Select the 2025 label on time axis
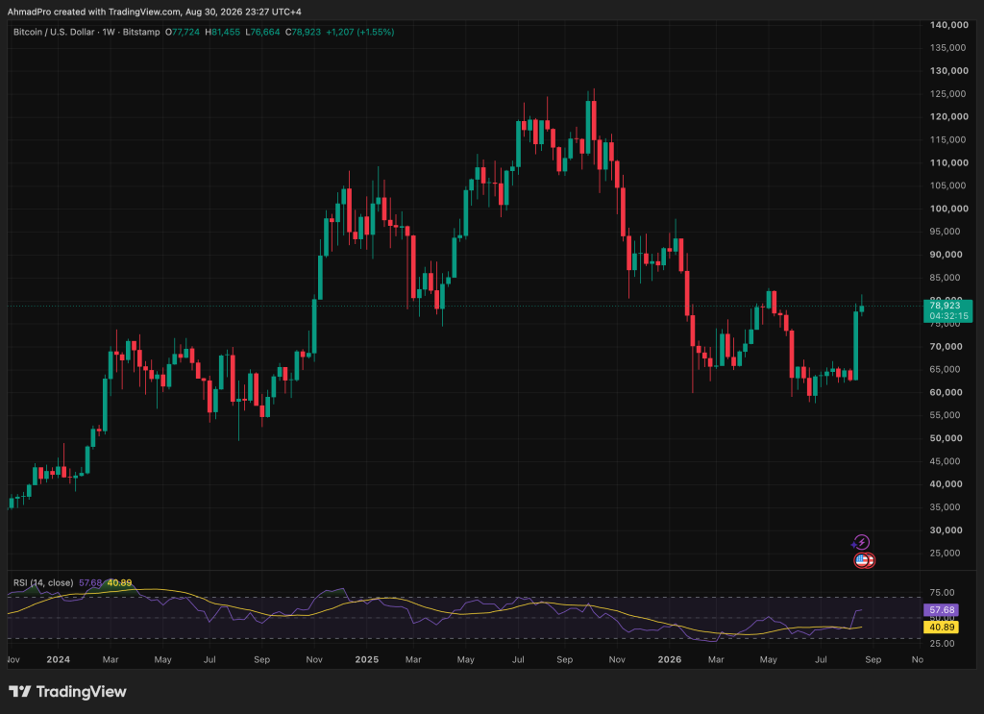 (x=366, y=659)
